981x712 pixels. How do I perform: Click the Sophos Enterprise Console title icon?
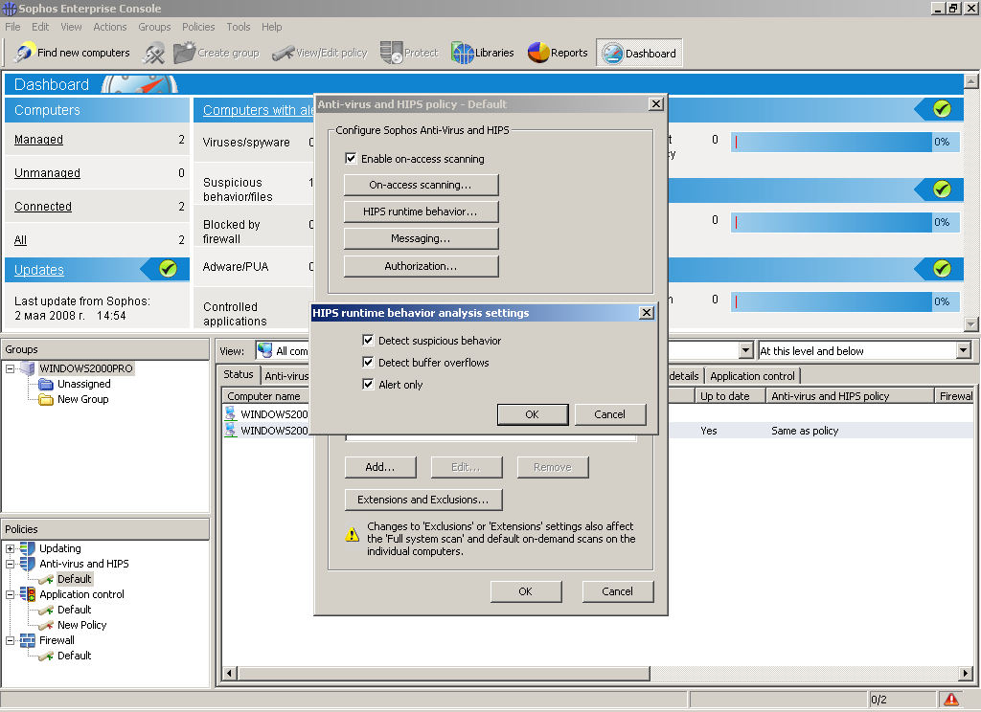(x=10, y=8)
